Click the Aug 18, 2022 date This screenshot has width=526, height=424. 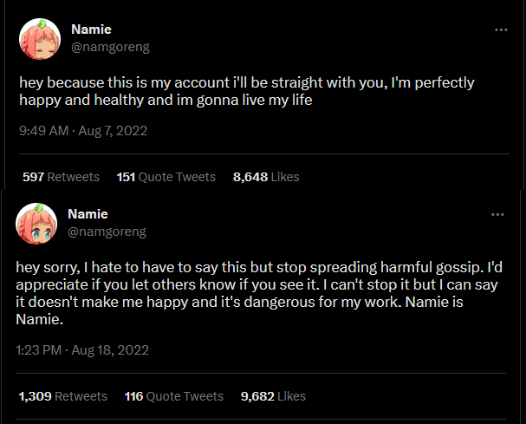coord(114,350)
